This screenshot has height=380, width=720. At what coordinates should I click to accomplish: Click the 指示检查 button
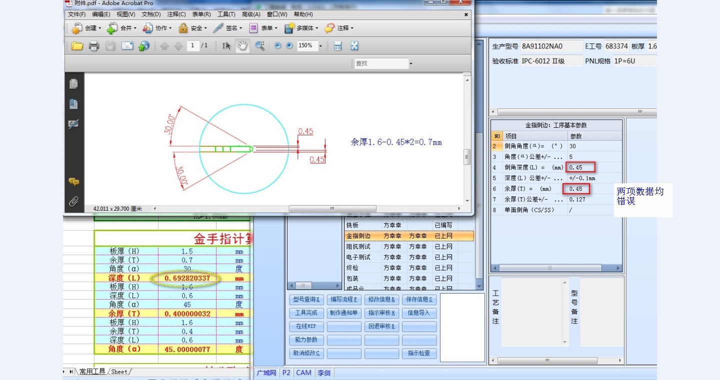point(419,354)
